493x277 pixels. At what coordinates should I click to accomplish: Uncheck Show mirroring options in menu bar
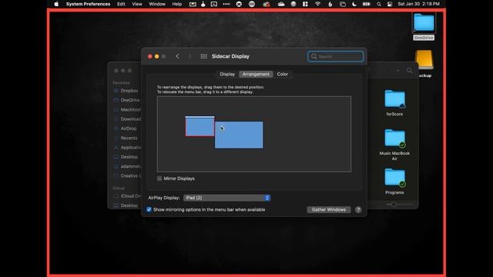[149, 209]
